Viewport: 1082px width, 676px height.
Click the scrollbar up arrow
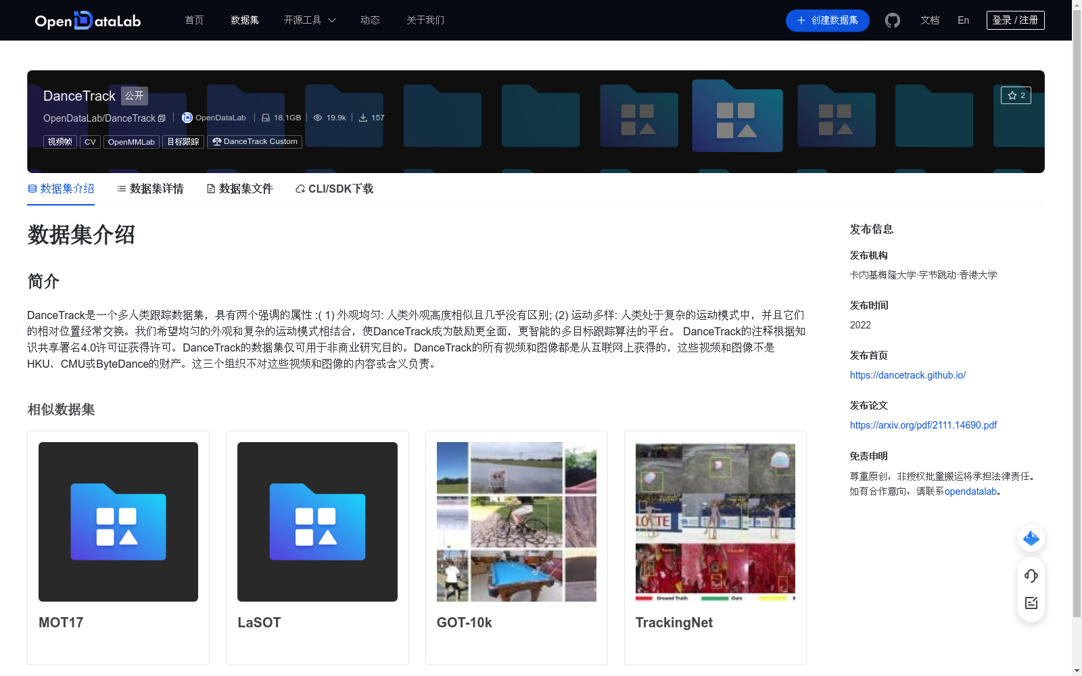pyautogui.click(x=1077, y=5)
